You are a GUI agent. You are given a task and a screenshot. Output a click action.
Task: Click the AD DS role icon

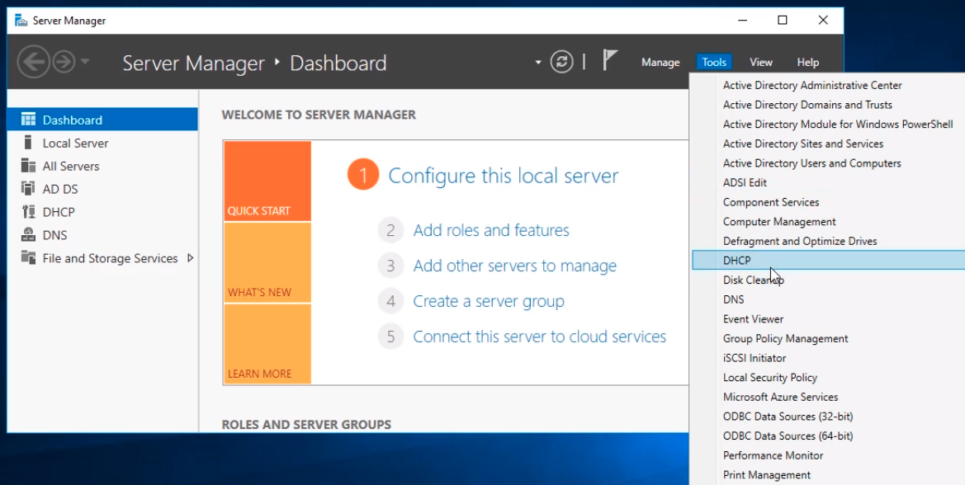pyautogui.click(x=29, y=189)
